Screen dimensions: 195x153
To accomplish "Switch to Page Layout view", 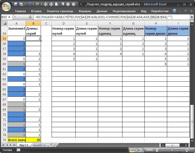I will pyautogui.click(x=137, y=150).
